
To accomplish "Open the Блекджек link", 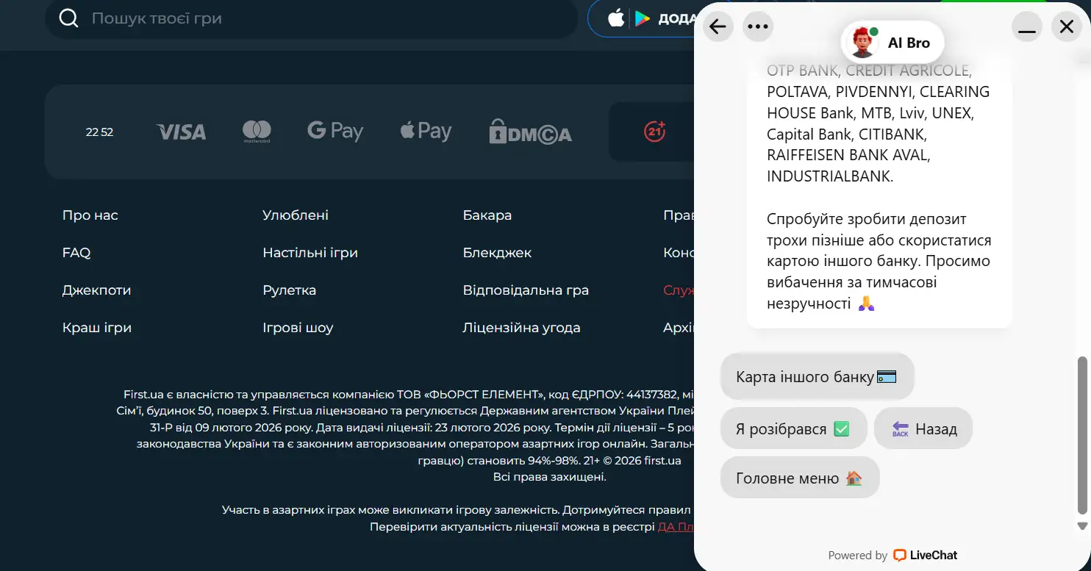I will coord(497,253).
